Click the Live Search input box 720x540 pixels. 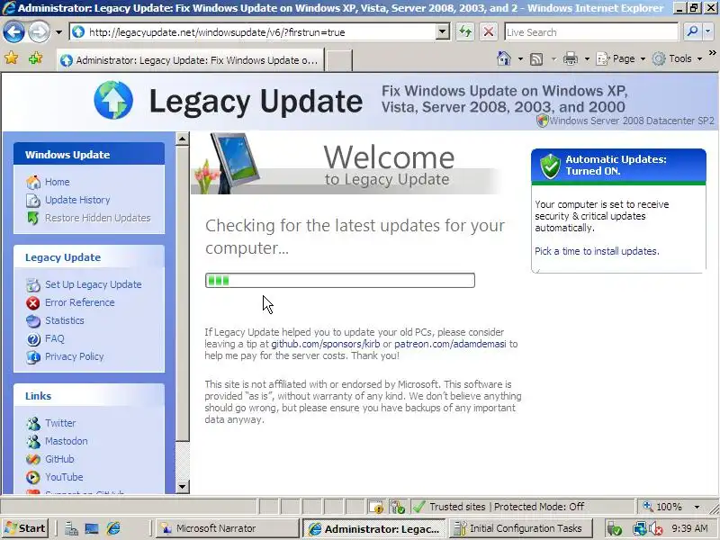tap(591, 32)
